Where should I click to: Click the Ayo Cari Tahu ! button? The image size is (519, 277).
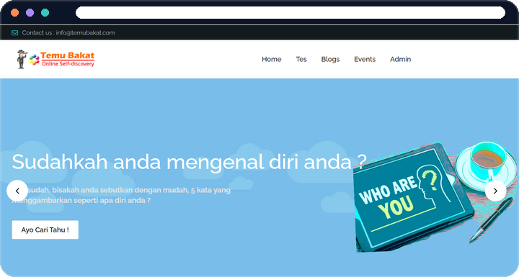(x=45, y=230)
